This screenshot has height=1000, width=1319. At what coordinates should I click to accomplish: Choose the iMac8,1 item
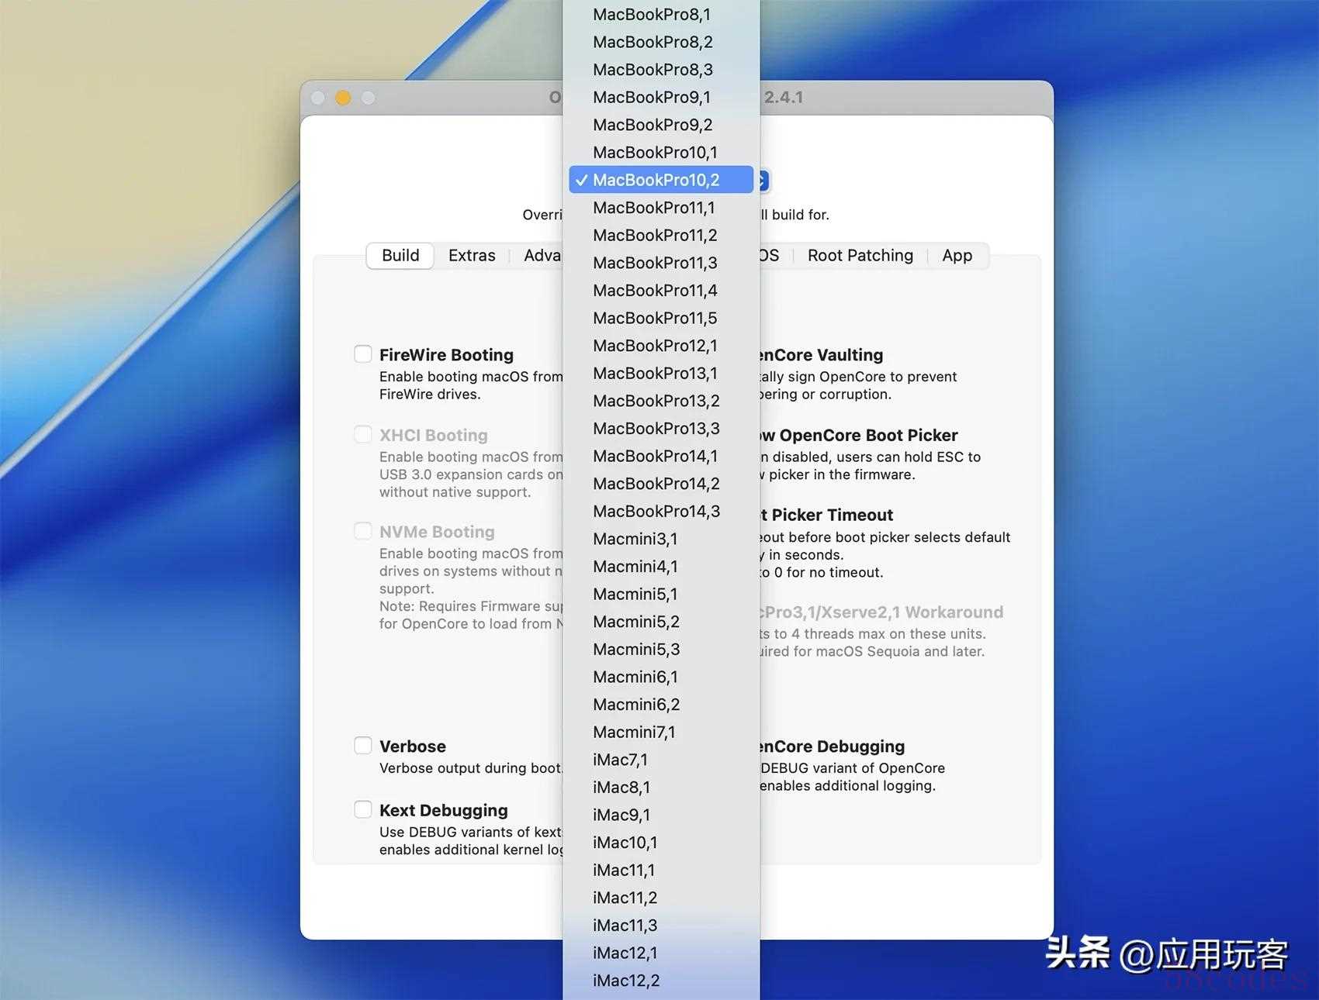click(661, 788)
